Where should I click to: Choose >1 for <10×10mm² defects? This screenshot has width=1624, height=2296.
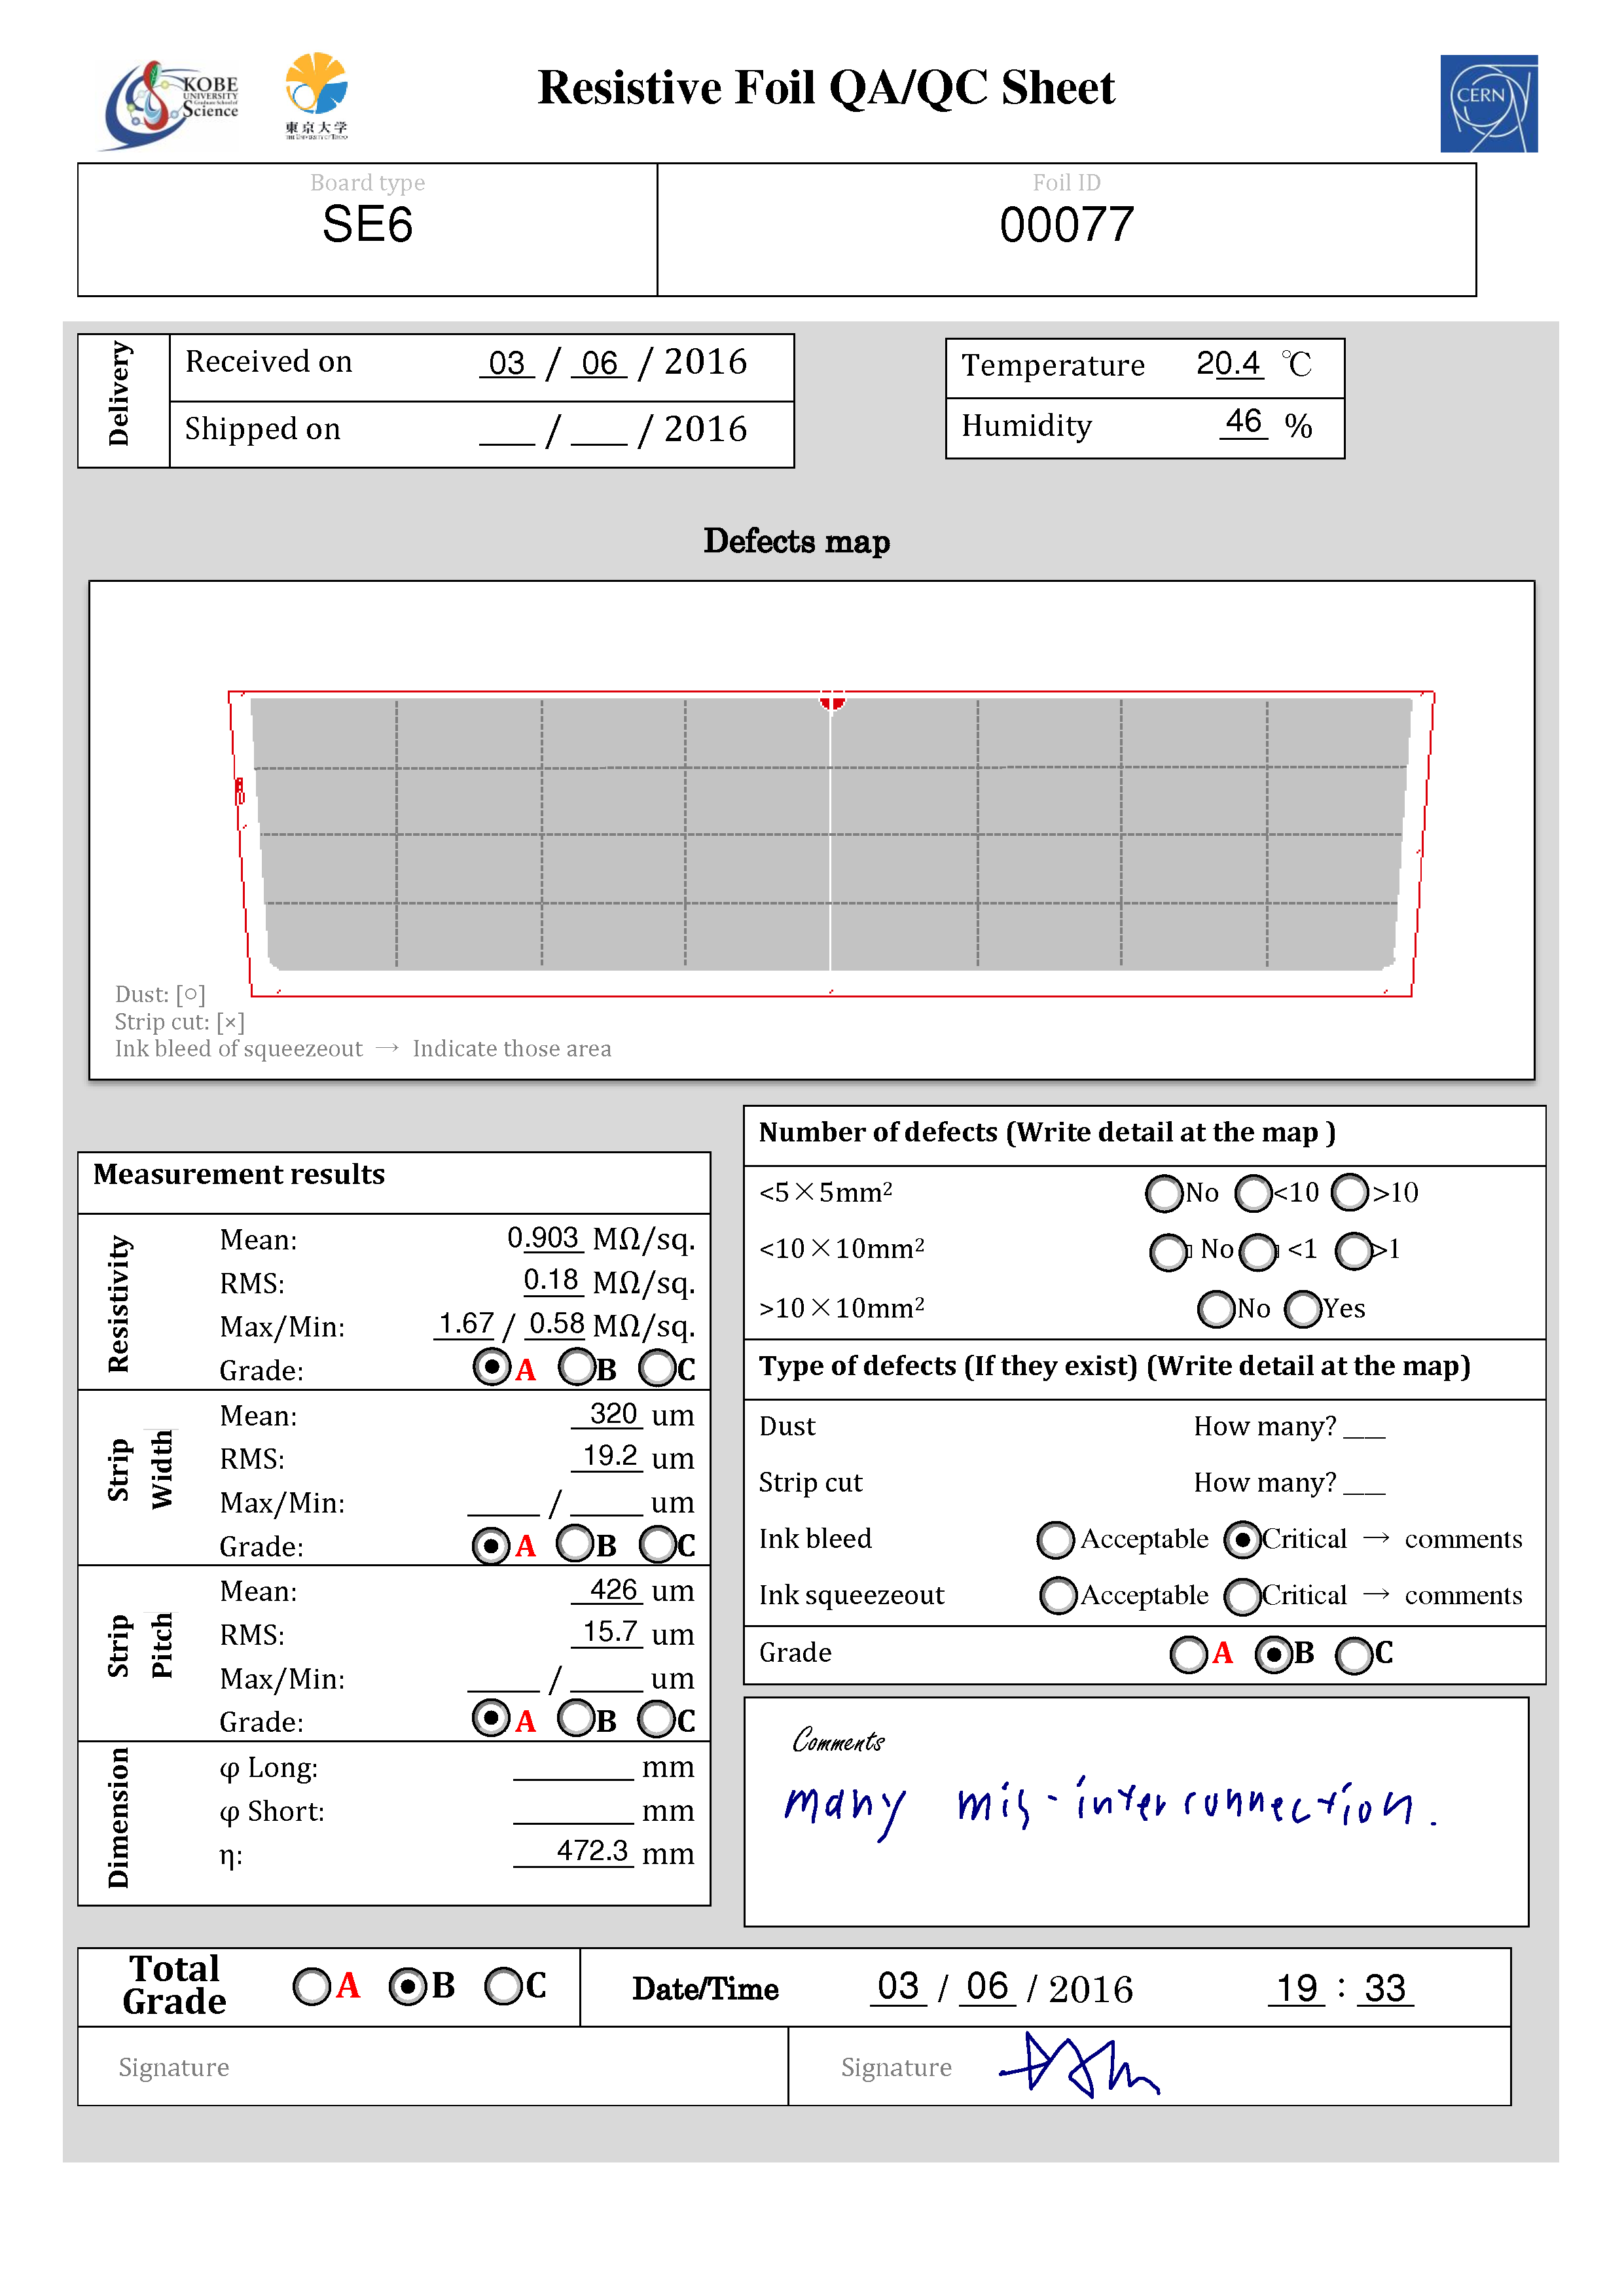pos(1354,1251)
